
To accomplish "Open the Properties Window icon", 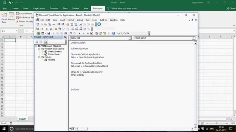I will tap(101, 33).
